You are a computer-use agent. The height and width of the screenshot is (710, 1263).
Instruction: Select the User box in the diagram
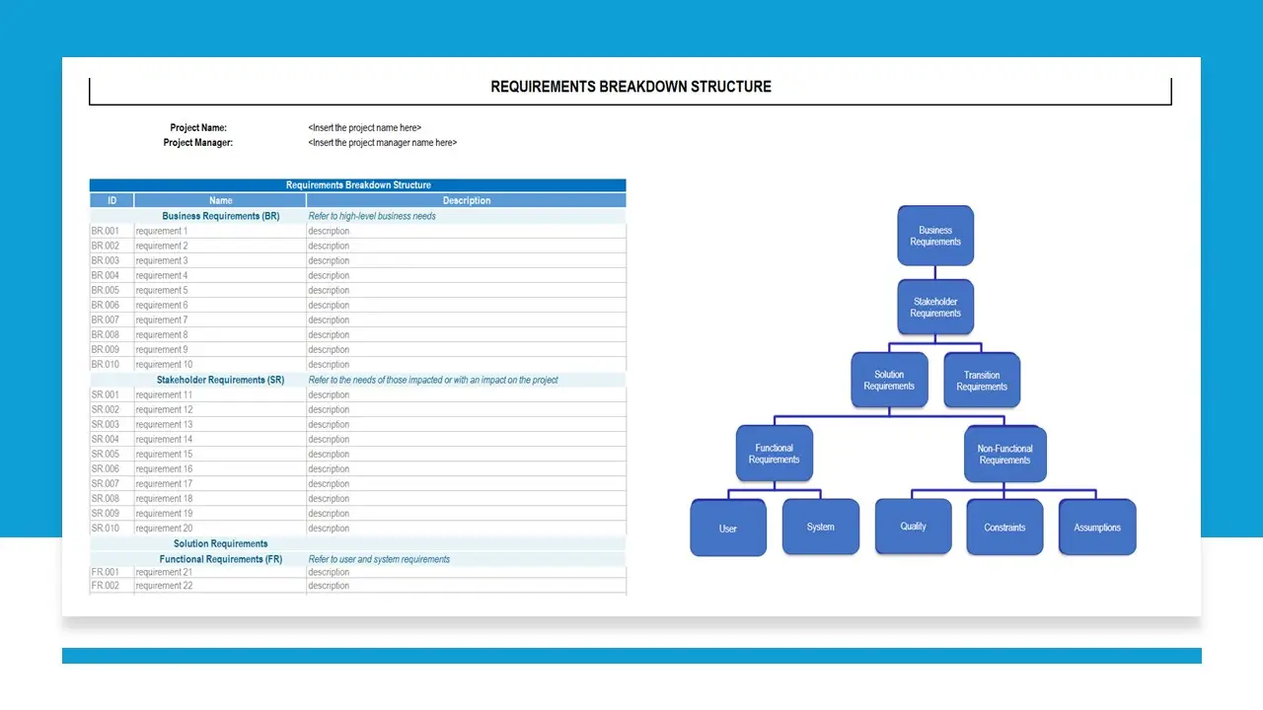point(727,529)
